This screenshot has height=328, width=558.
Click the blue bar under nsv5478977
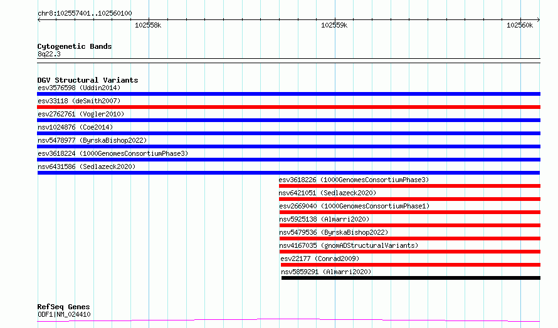click(x=288, y=146)
